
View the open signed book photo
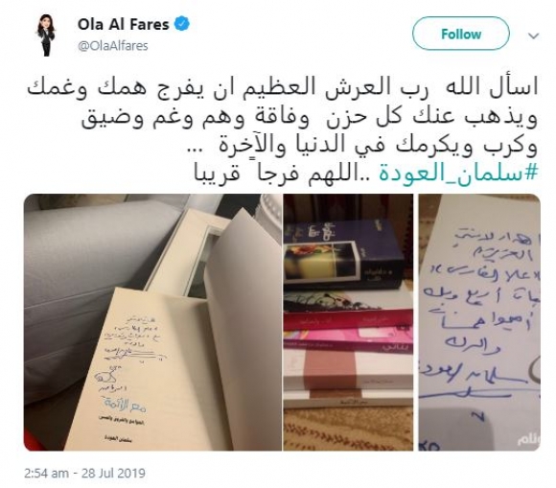coord(152,322)
